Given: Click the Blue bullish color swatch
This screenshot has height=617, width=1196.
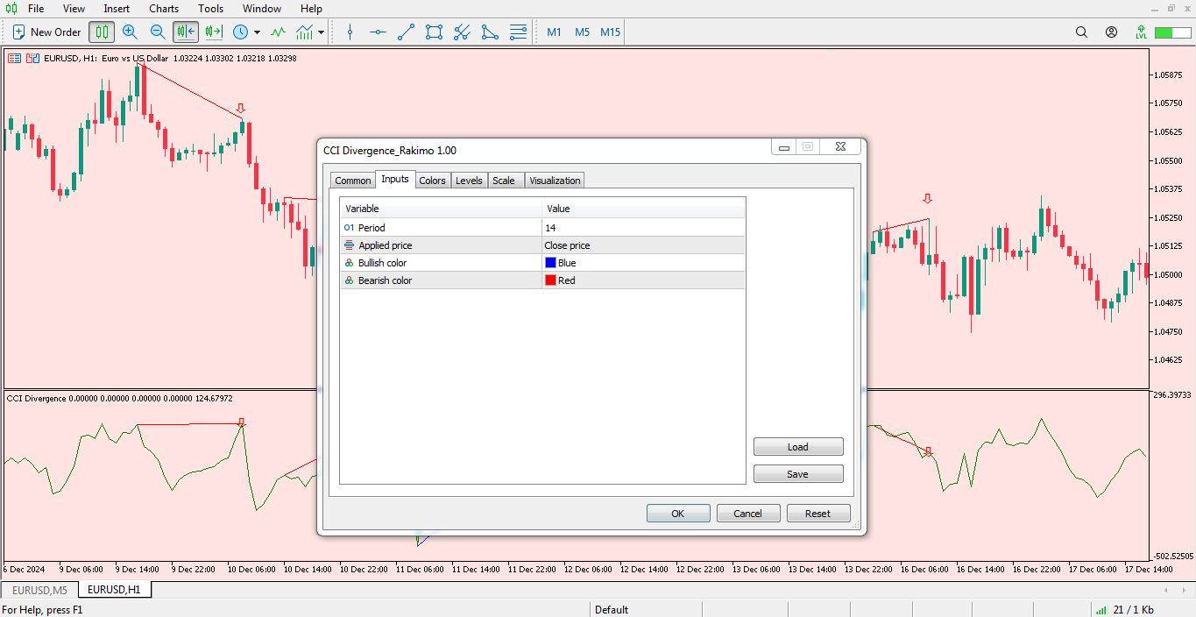Looking at the screenshot, I should click(x=551, y=263).
